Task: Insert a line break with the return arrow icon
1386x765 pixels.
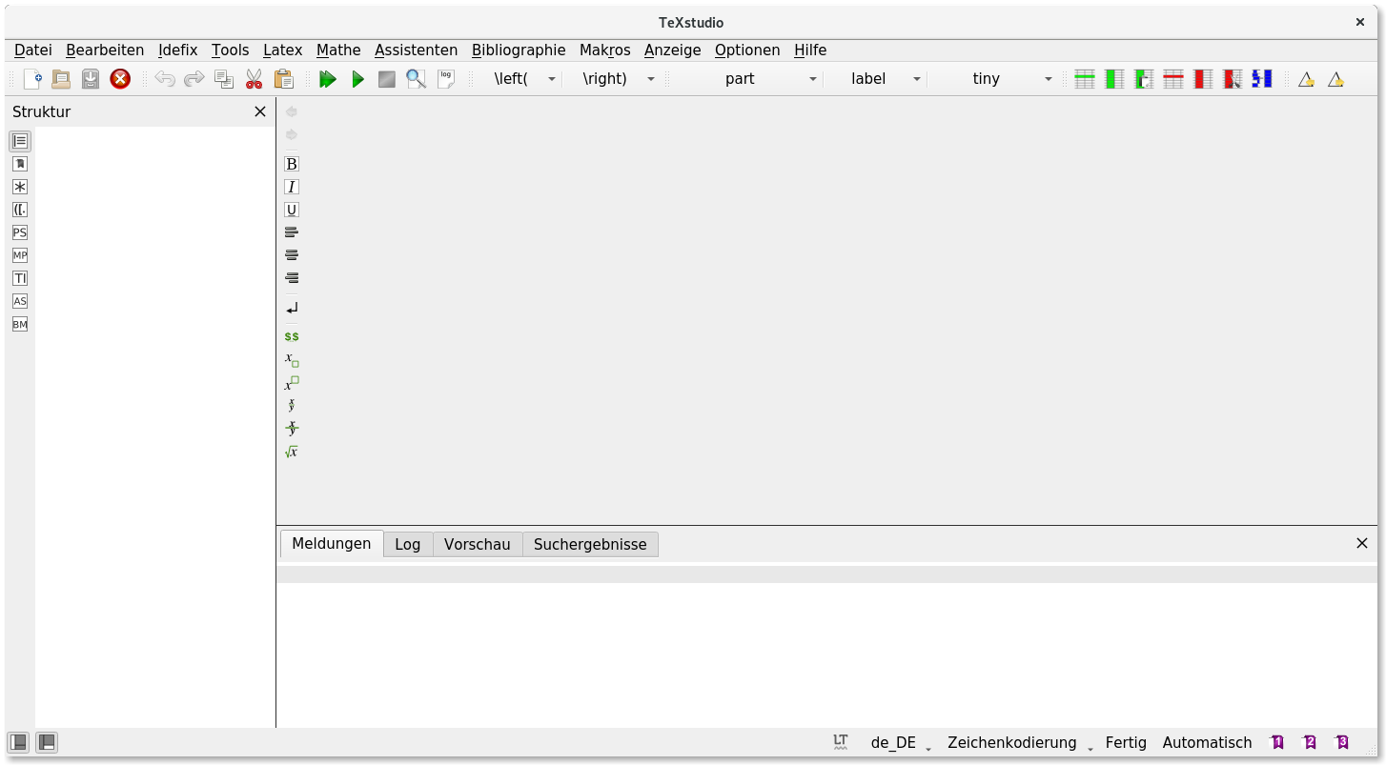Action: pyautogui.click(x=292, y=308)
